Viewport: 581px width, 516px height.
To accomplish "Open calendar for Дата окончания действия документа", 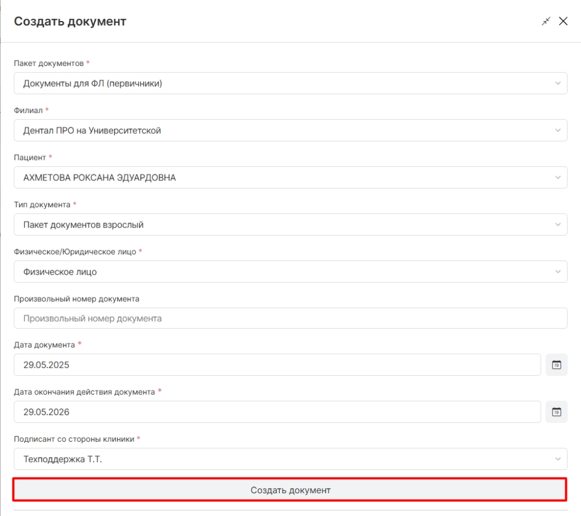I will click(556, 412).
